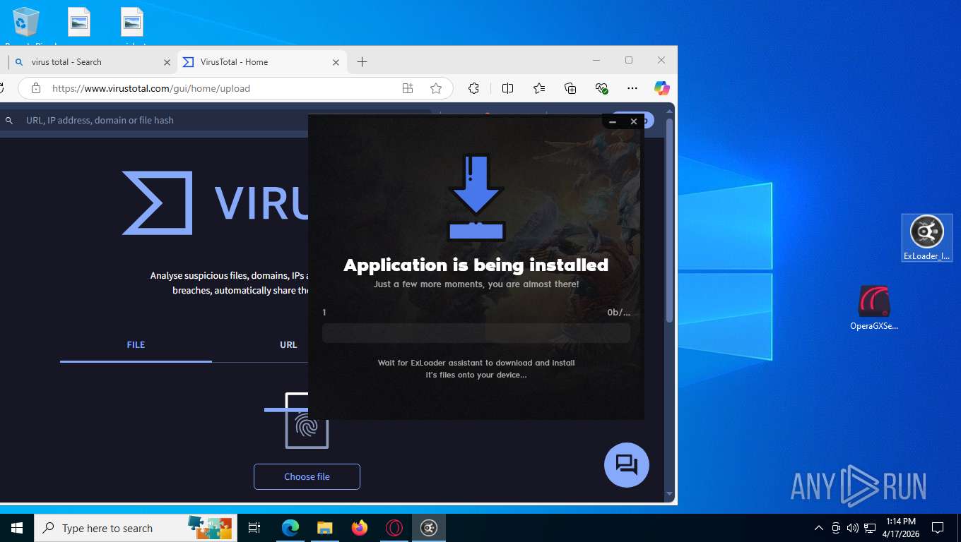Open Edge Settings and more menu
The image size is (961, 542).
point(632,88)
